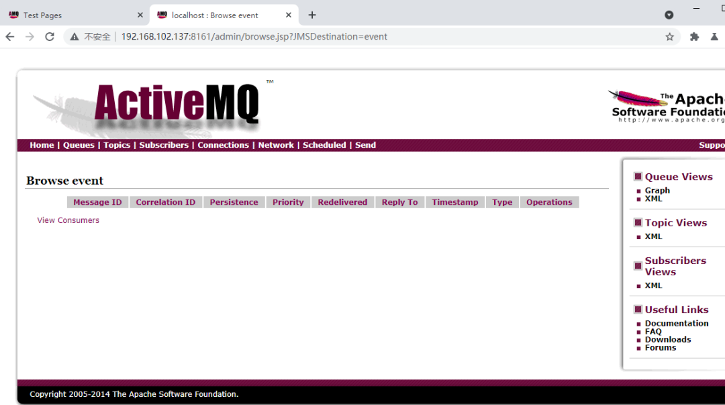Open the View Consumers link
The width and height of the screenshot is (725, 405).
68,220
